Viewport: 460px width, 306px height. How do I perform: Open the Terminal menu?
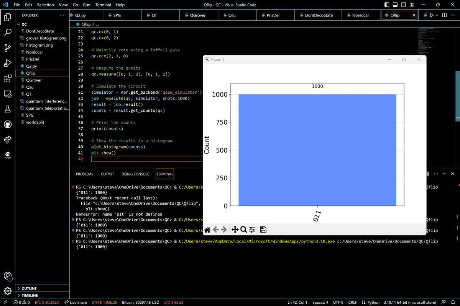tap(103, 5)
